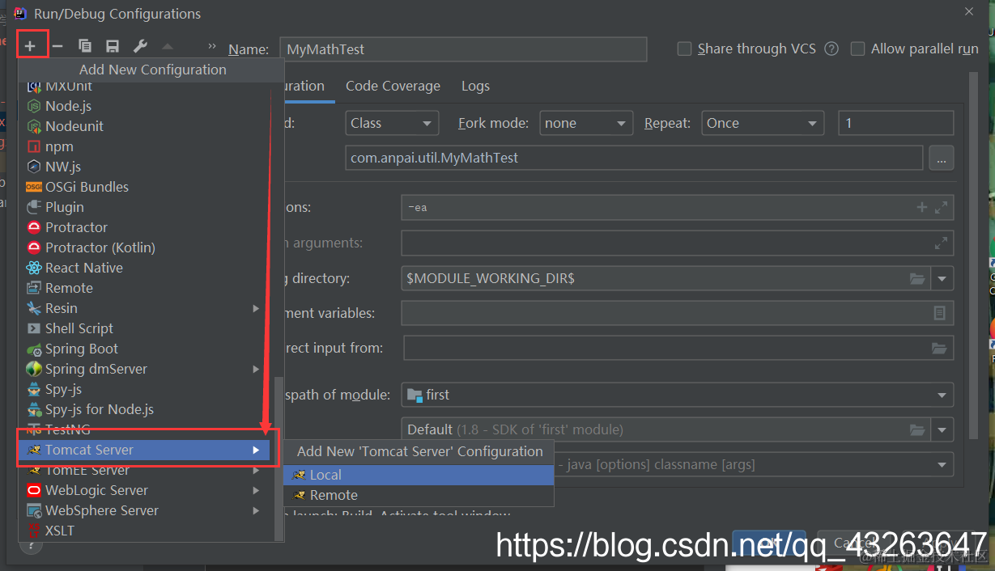Click folder icon in working directory field
This screenshot has height=571, width=995.
(x=917, y=278)
